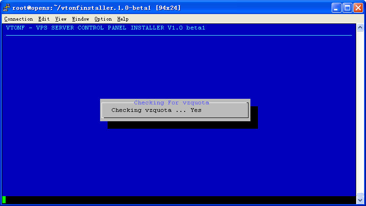Maximize the terminal window
The width and height of the screenshot is (366, 206).
347,7
